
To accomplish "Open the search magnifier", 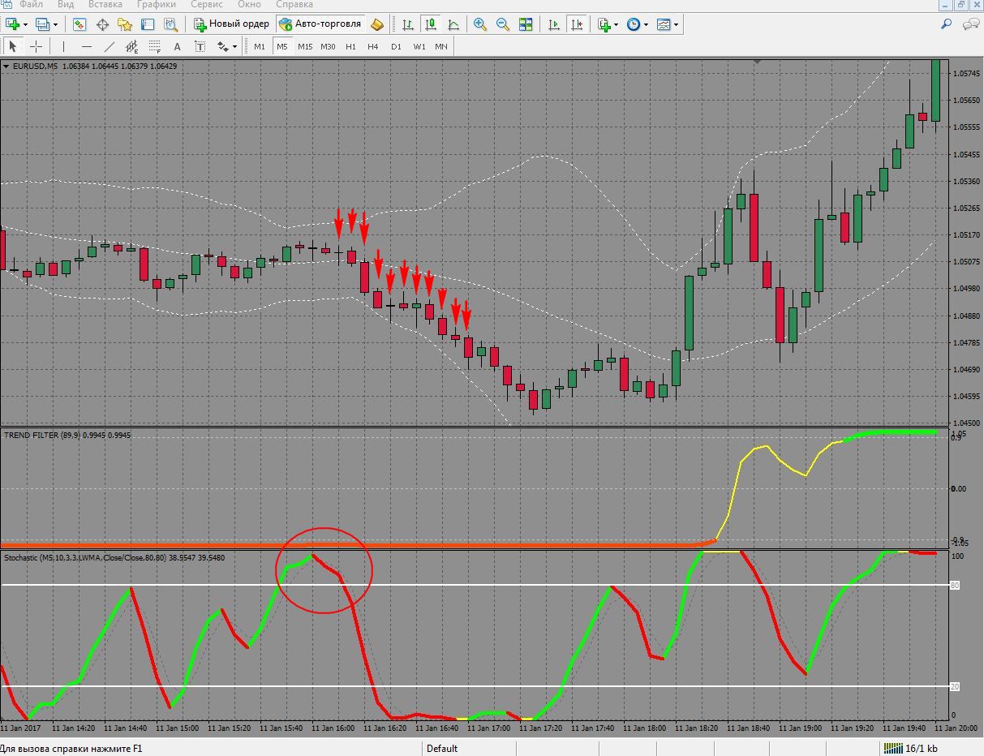I will (946, 24).
